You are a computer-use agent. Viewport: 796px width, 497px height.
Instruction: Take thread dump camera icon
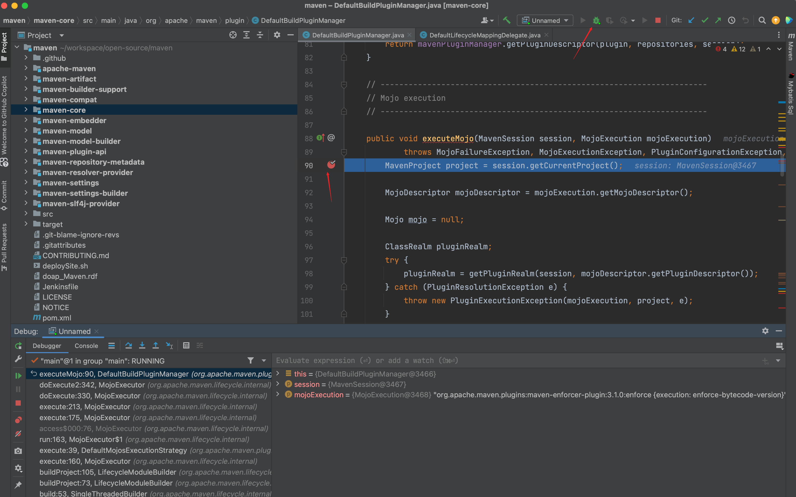tap(18, 451)
